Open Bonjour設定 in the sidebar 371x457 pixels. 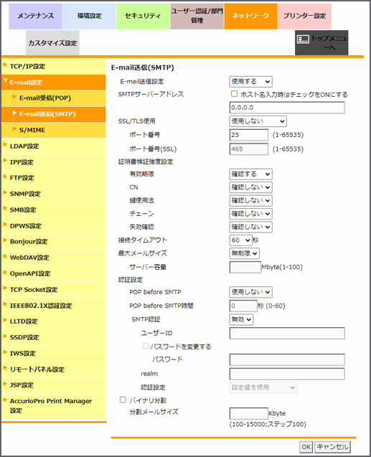[x=54, y=242]
